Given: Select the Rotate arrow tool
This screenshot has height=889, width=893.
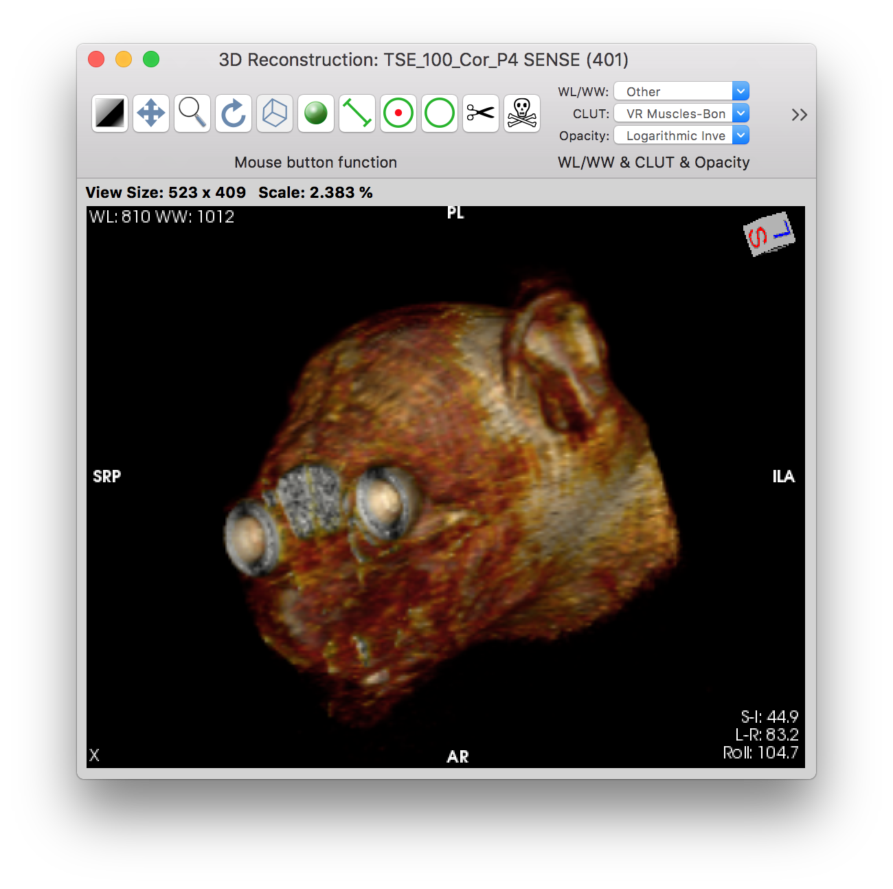Looking at the screenshot, I should (x=234, y=113).
